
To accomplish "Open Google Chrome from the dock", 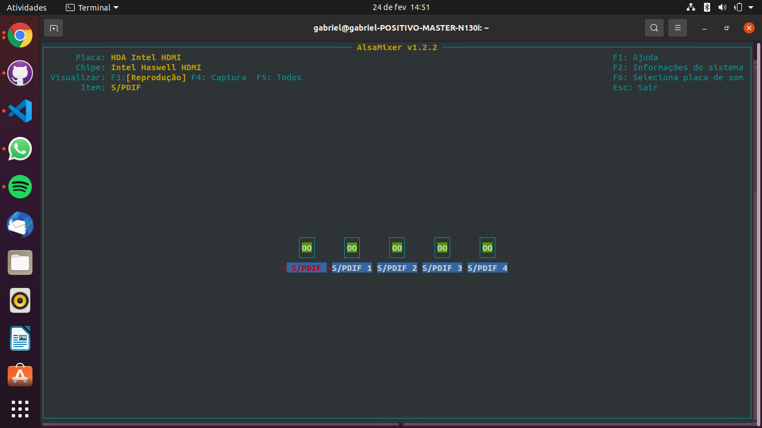I will pos(20,36).
